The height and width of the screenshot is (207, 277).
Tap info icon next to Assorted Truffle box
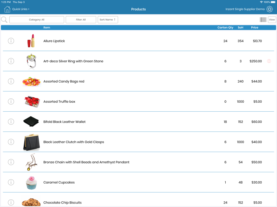[11, 101]
